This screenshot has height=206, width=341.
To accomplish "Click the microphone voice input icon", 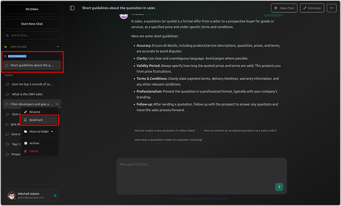I will 279,187.
